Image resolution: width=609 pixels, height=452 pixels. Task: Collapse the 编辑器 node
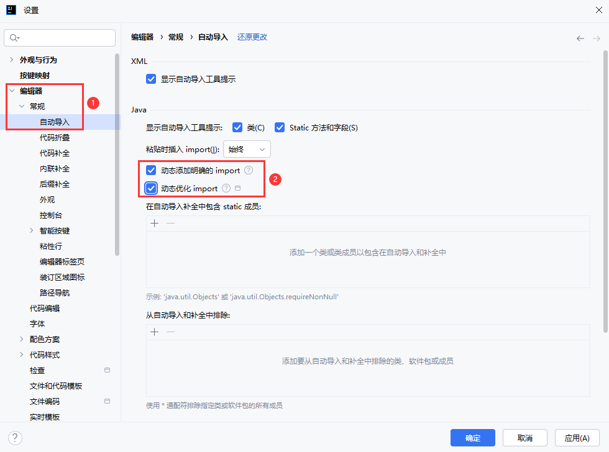(x=12, y=91)
